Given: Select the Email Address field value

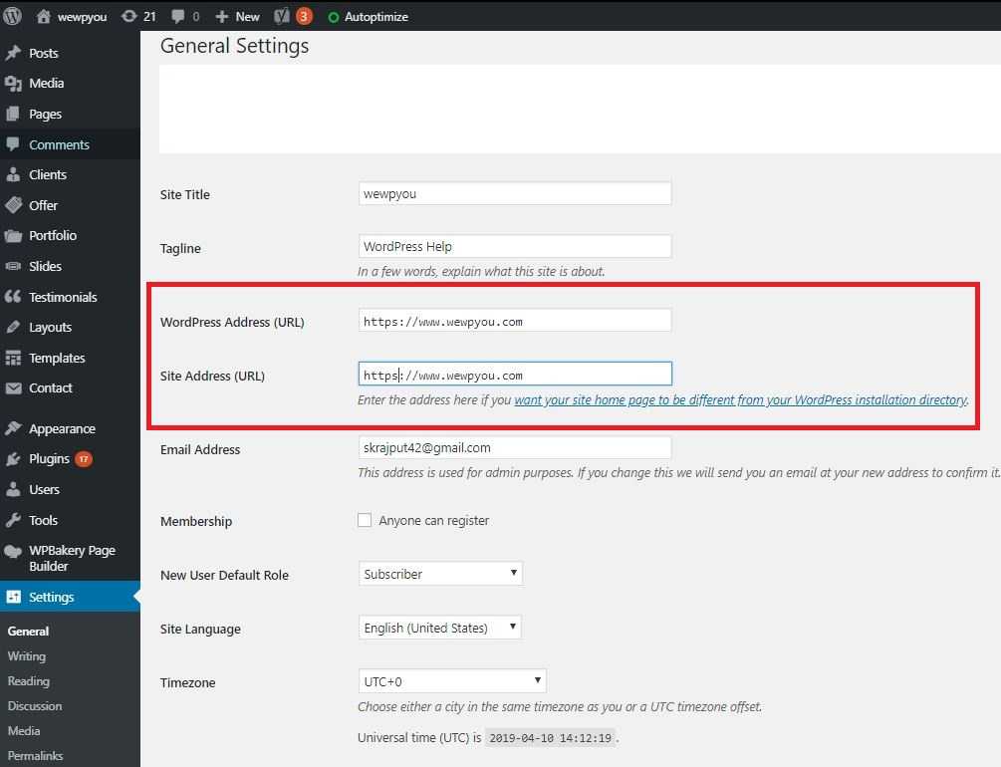Looking at the screenshot, I should 514,446.
